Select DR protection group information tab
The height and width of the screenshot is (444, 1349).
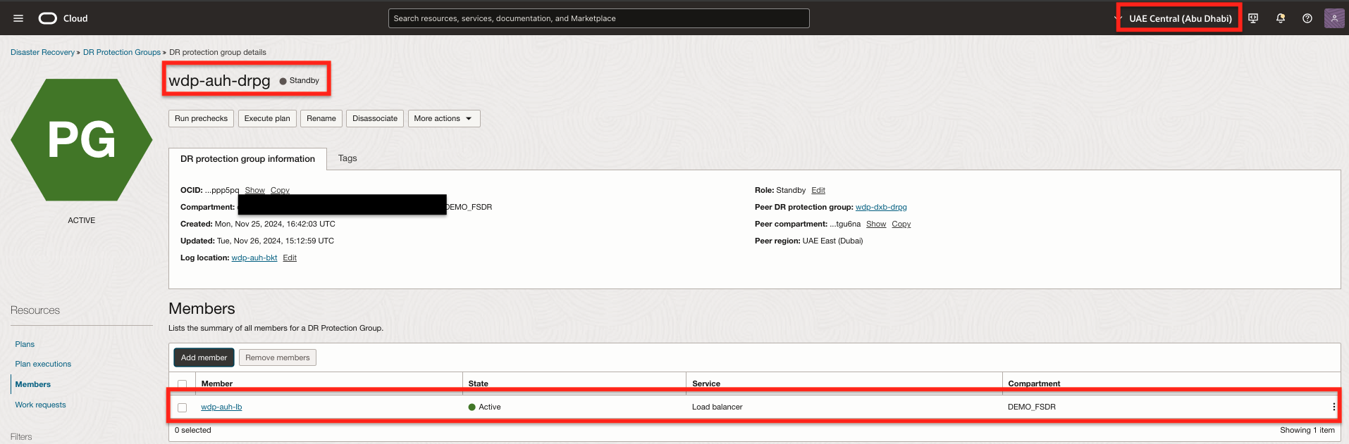(x=247, y=159)
